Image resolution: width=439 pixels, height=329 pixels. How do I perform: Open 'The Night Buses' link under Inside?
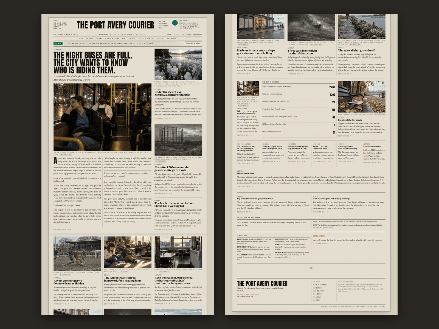click(x=60, y=23)
